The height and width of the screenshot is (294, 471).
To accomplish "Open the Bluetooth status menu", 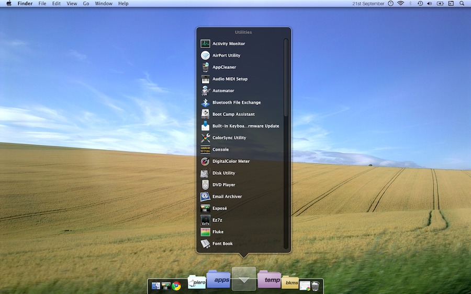I will tap(410, 4).
